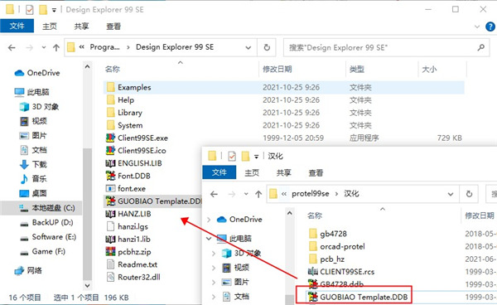Open the 文件 tab in Design Explorer window
The width and height of the screenshot is (497, 305).
coord(17,26)
